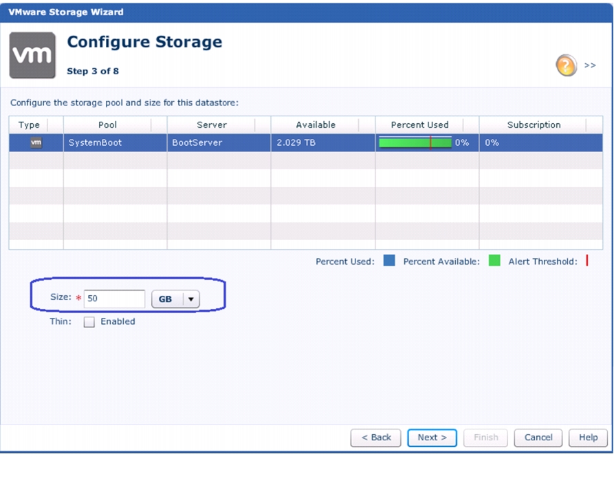The width and height of the screenshot is (614, 485).
Task: Click the orange help question mark icon
Action: point(566,65)
